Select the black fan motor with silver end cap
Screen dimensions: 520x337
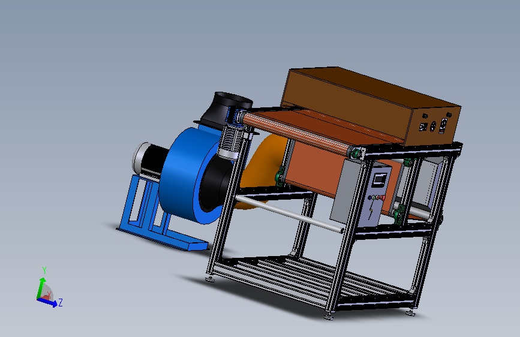150,161
